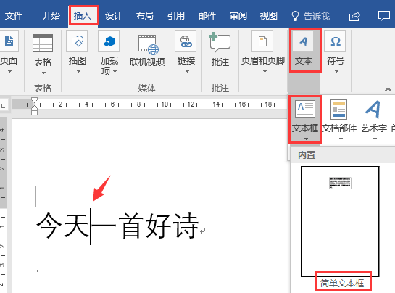Insert 联机视频 online video
395x293 pixels.
[148, 45]
